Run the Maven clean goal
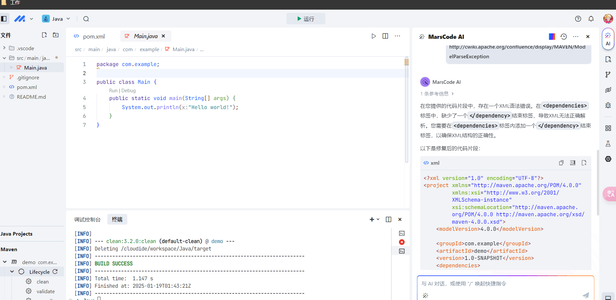The width and height of the screenshot is (616, 300). (x=42, y=282)
